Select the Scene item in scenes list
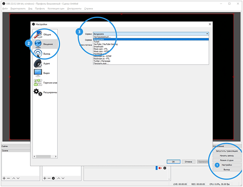The width and height of the screenshot is (243, 187). tap(16, 150)
